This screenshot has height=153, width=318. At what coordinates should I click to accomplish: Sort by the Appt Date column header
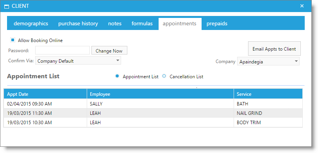[x=45, y=94]
